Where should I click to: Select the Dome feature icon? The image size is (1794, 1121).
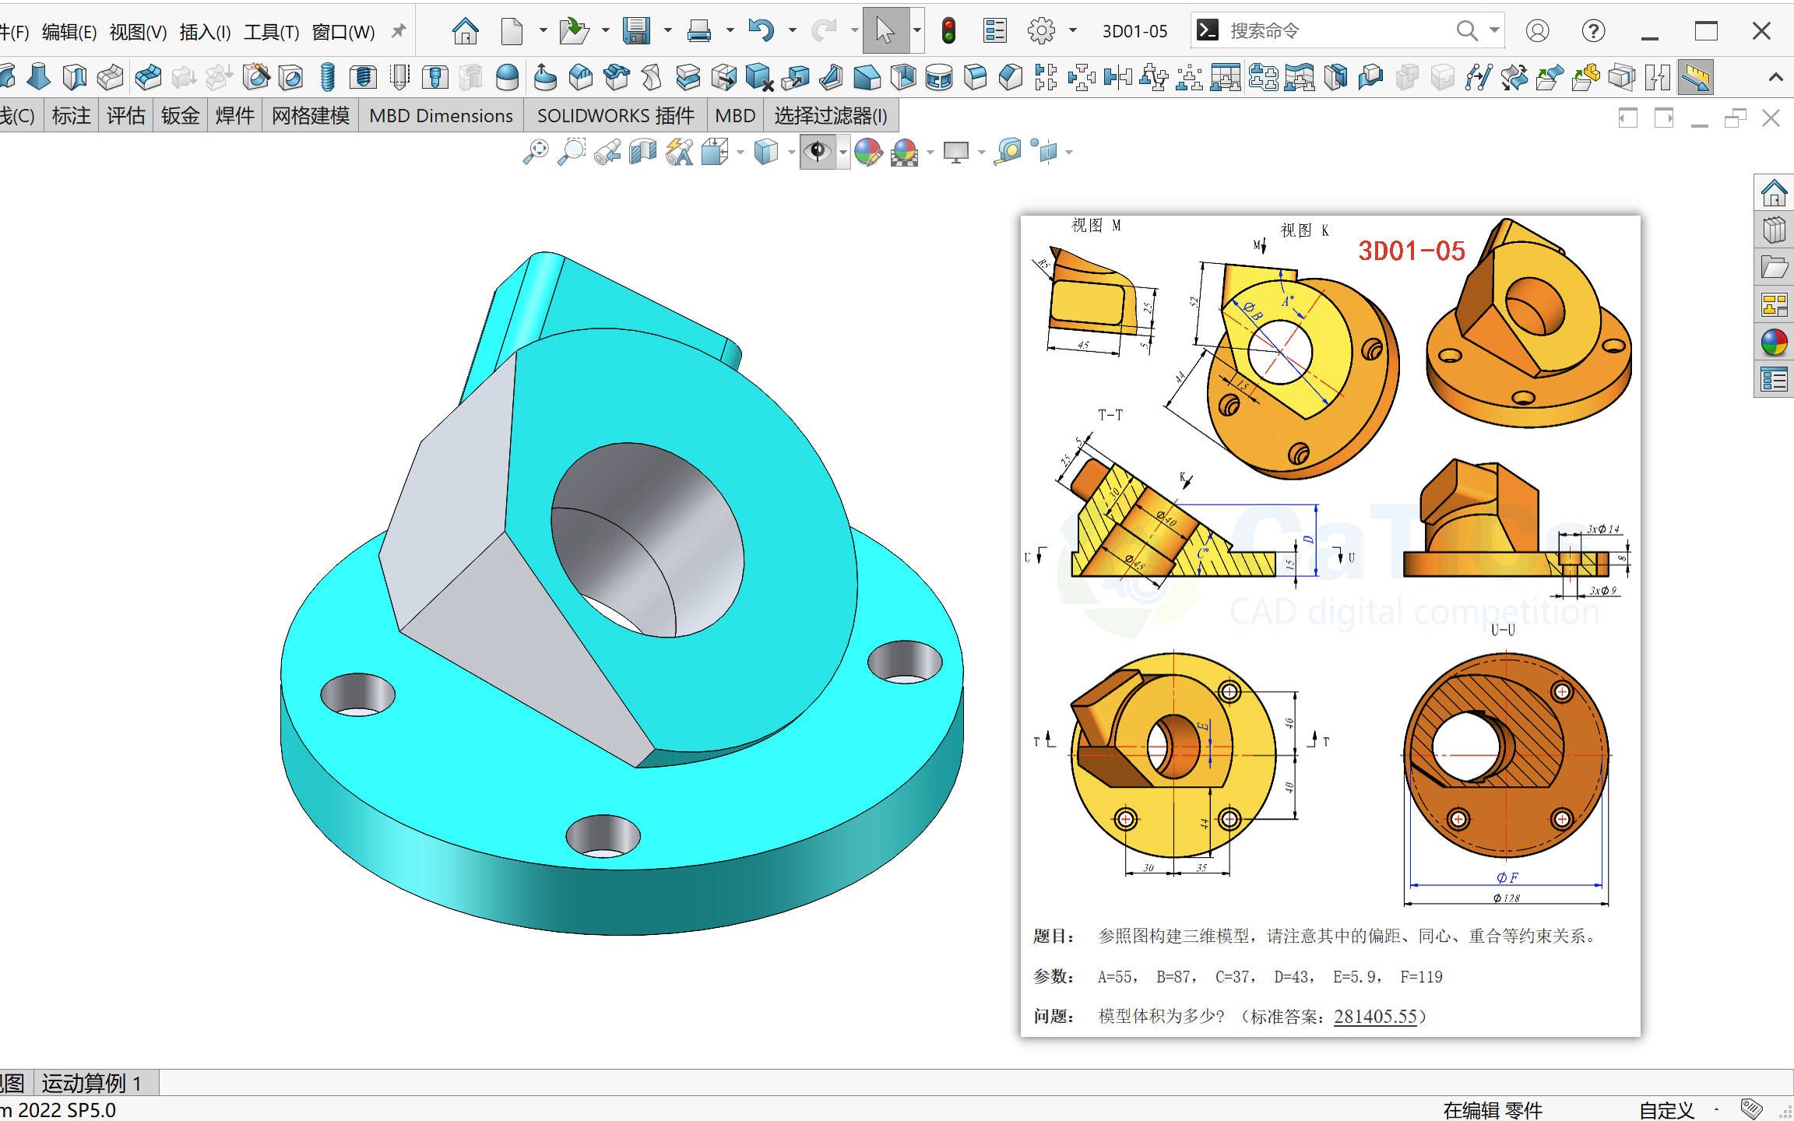[508, 77]
